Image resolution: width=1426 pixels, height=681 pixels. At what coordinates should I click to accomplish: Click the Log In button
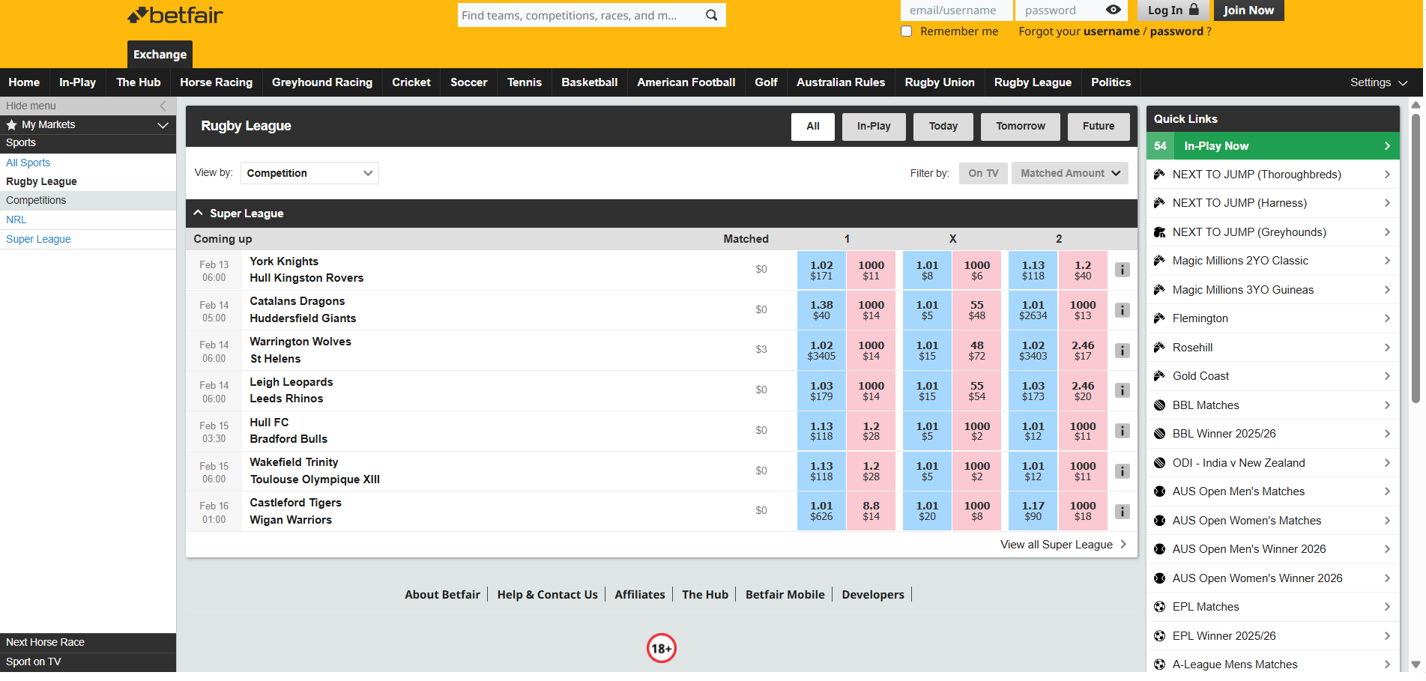[x=1173, y=10]
